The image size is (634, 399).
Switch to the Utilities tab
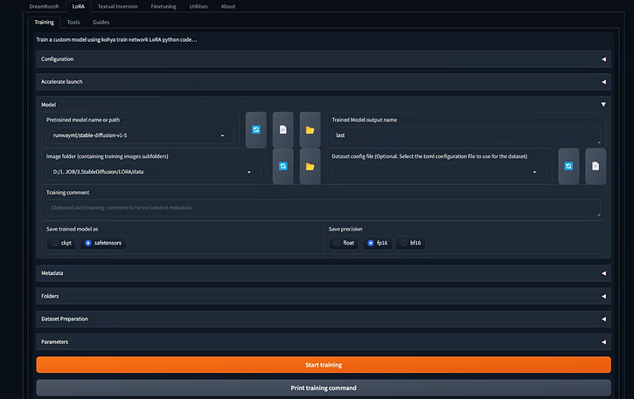click(x=199, y=6)
